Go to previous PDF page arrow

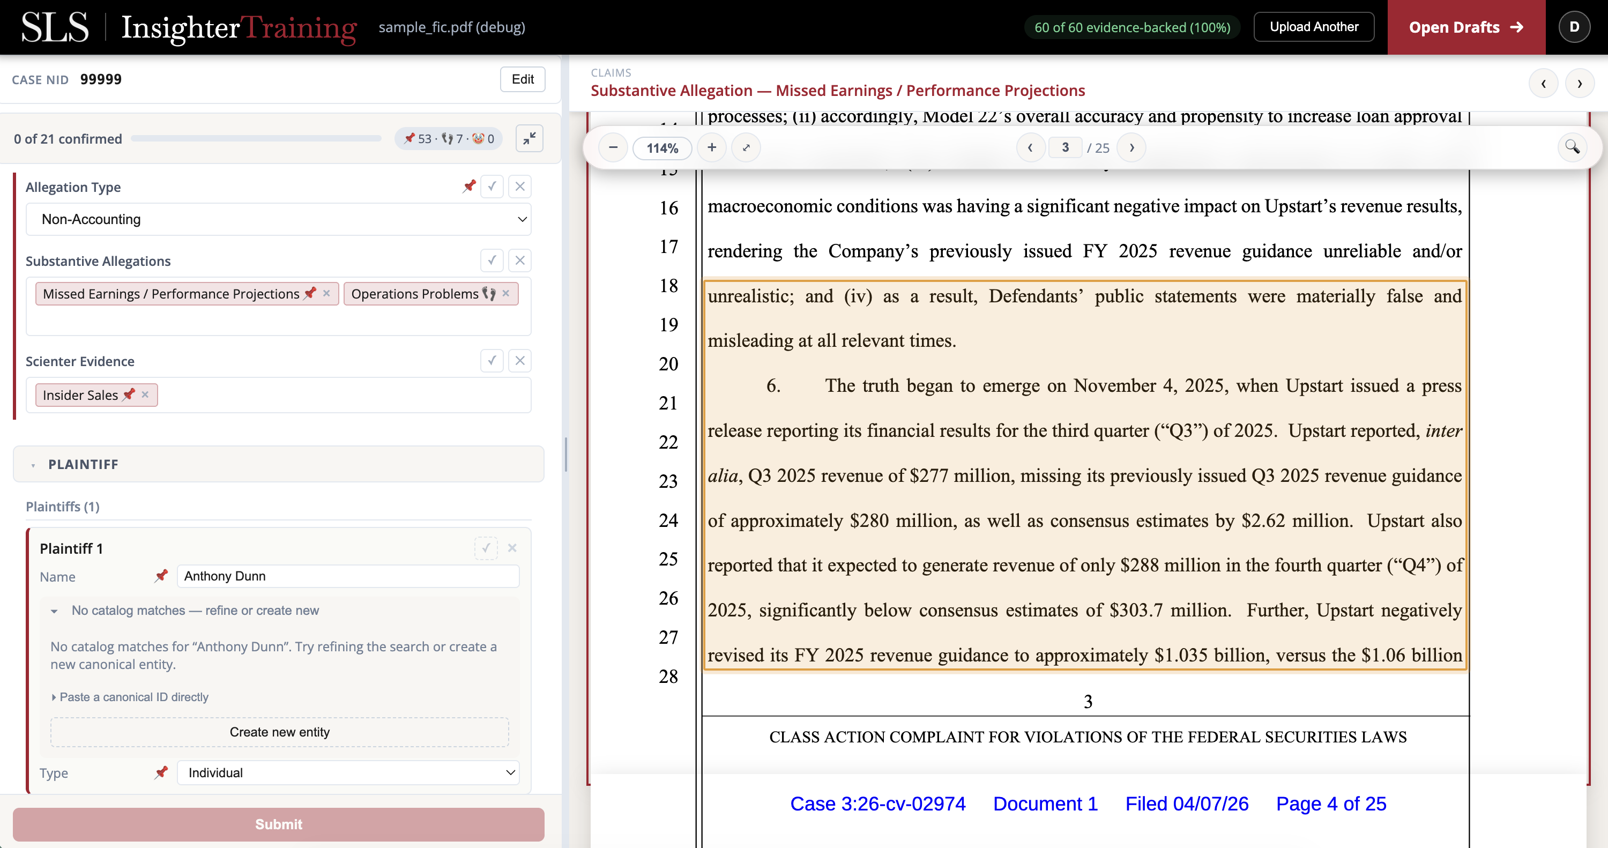(x=1031, y=148)
